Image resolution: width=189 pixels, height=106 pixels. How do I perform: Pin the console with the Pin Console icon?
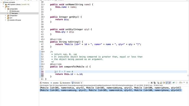173,83
